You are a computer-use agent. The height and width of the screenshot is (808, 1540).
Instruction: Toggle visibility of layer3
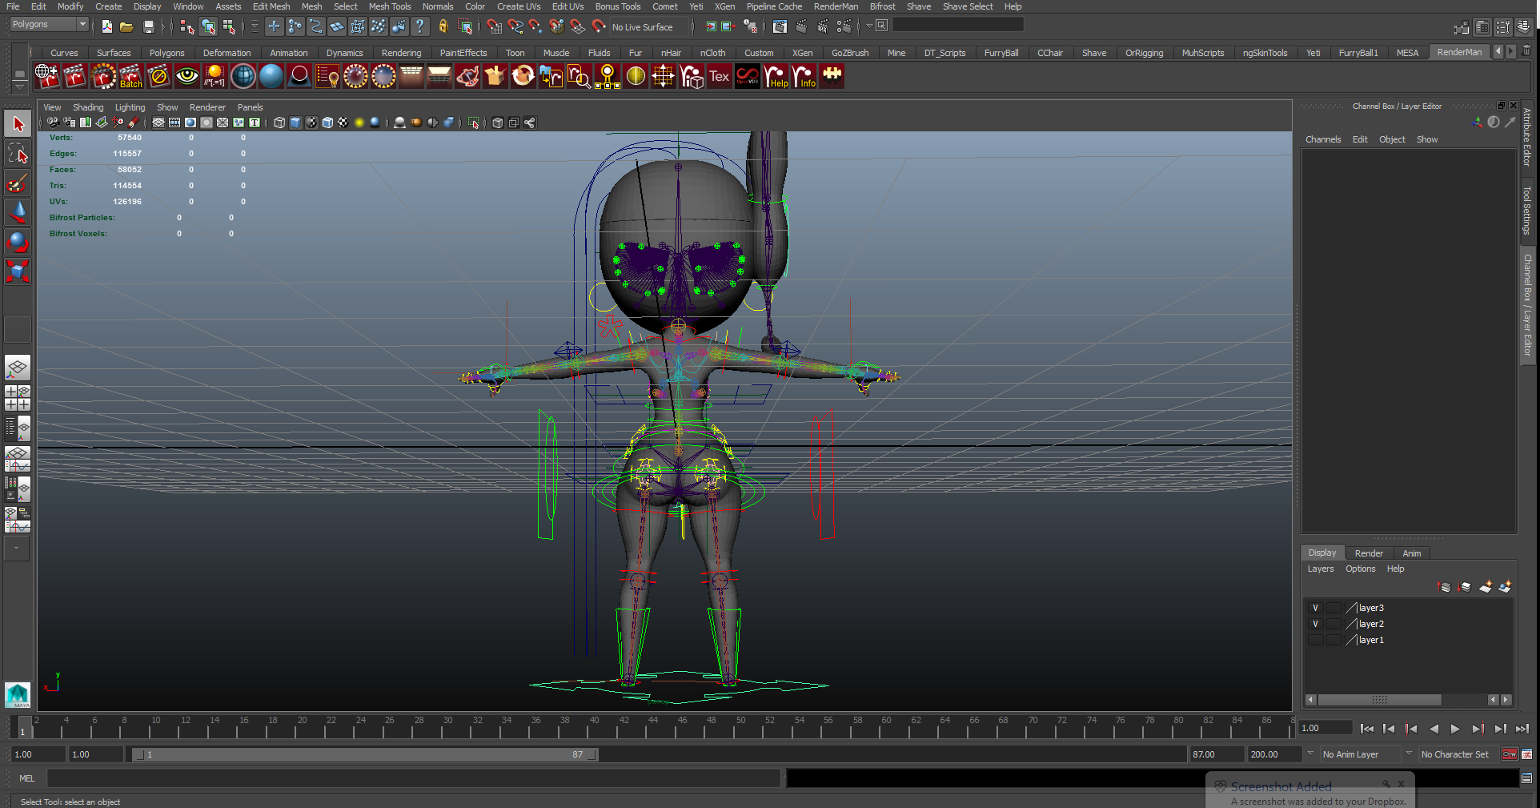click(x=1315, y=608)
